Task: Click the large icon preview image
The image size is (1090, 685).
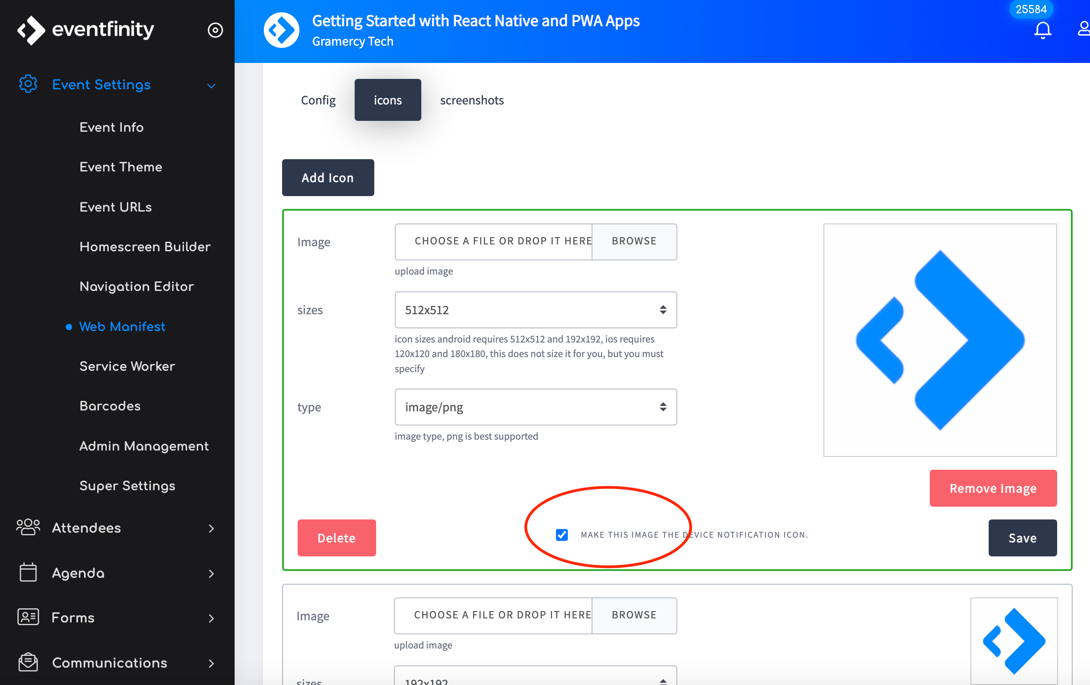Action: (x=940, y=340)
